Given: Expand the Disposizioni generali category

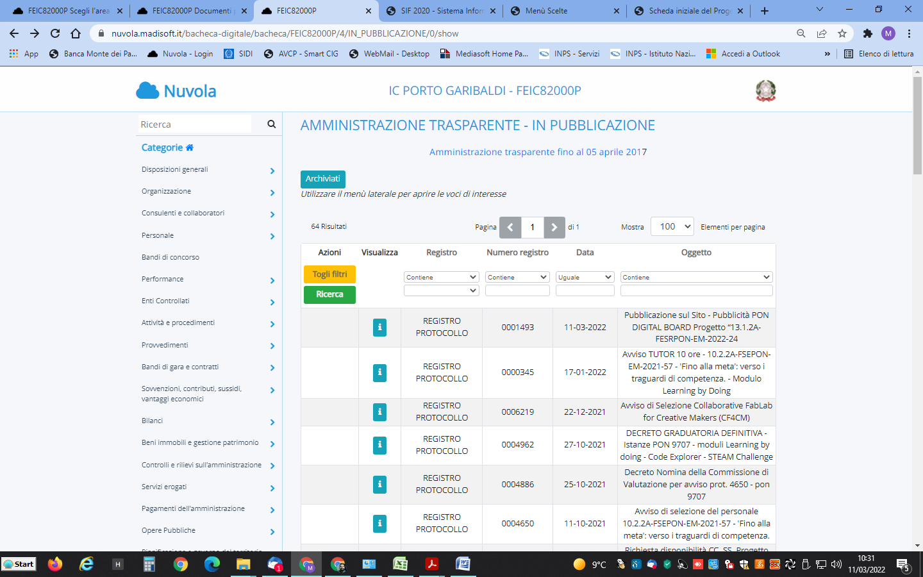Looking at the screenshot, I should point(272,171).
